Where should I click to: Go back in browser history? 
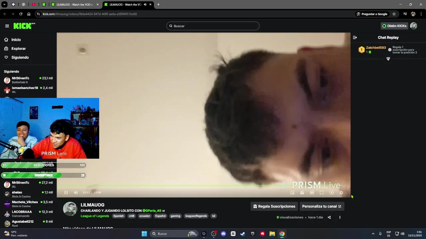(x=5, y=14)
